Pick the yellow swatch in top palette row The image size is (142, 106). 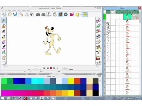coord(71,81)
